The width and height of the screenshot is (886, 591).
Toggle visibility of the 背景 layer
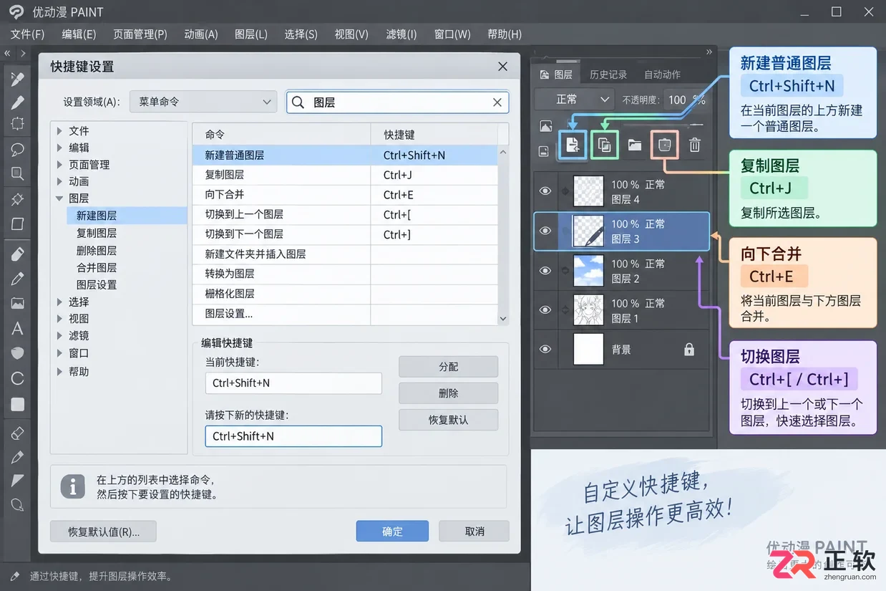[545, 350]
